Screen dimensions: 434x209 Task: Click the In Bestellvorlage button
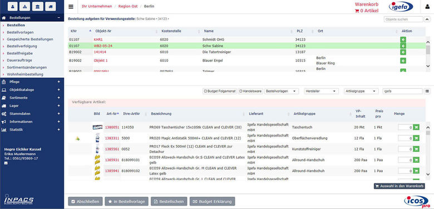tap(126, 202)
